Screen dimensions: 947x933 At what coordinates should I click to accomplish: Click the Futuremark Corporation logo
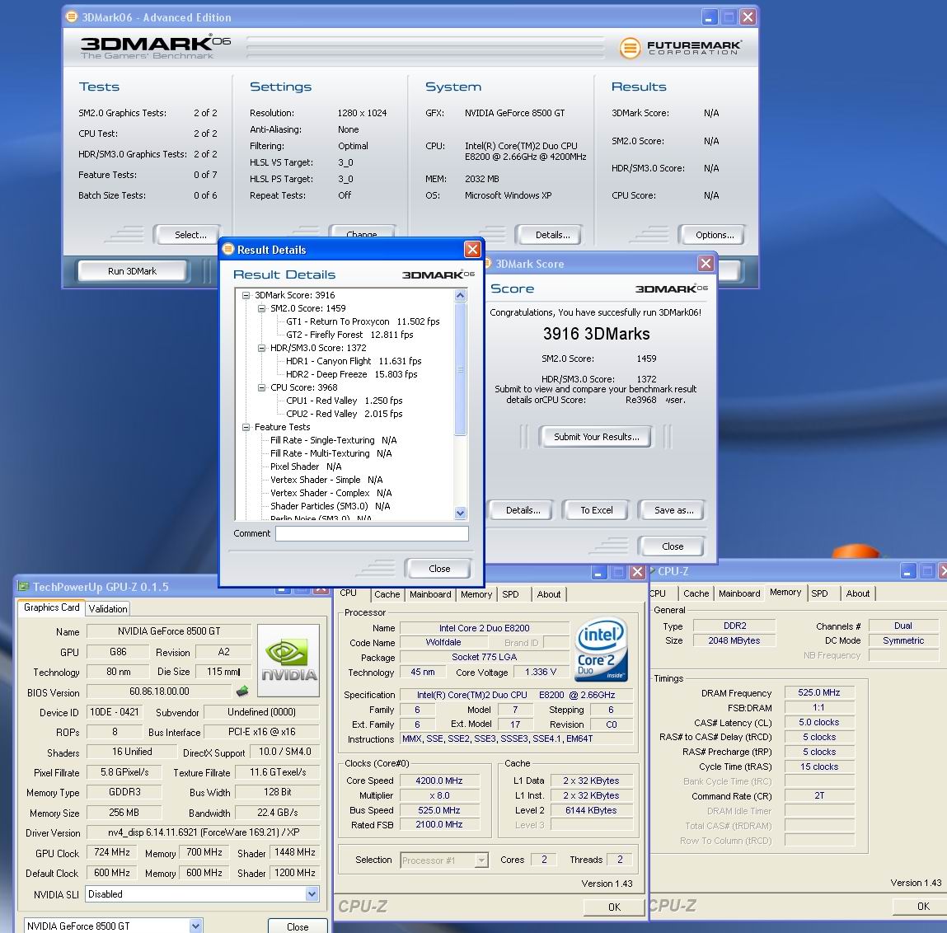coord(680,47)
